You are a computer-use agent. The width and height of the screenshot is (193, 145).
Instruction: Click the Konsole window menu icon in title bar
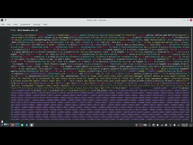pyautogui.click(x=2, y=20)
